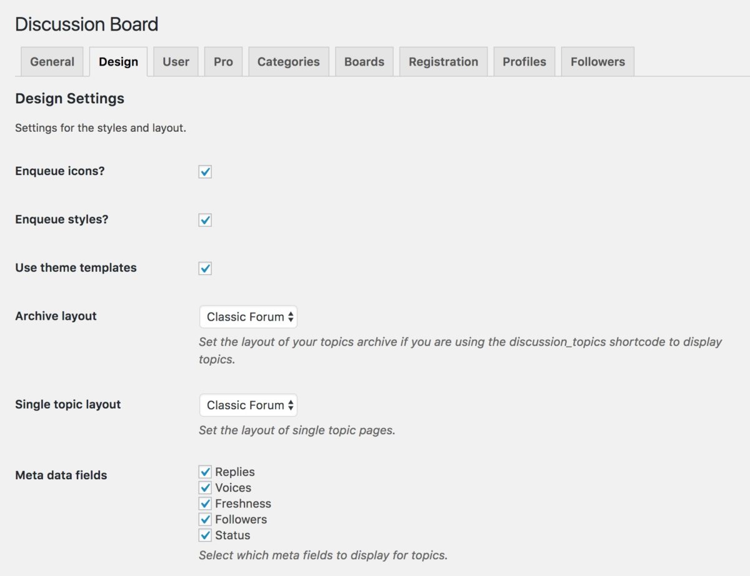Expand the Single topic layout dropdown
The image size is (750, 576).
(x=248, y=405)
